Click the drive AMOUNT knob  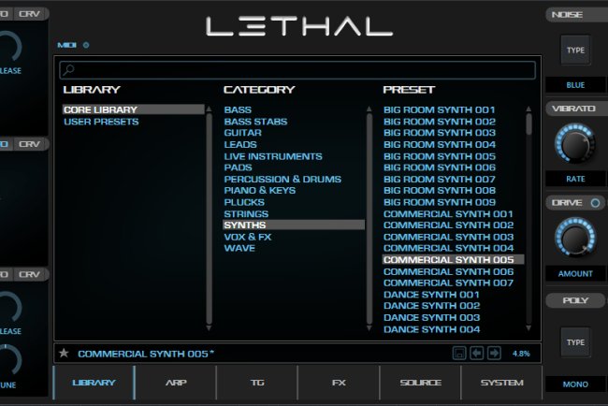575,237
